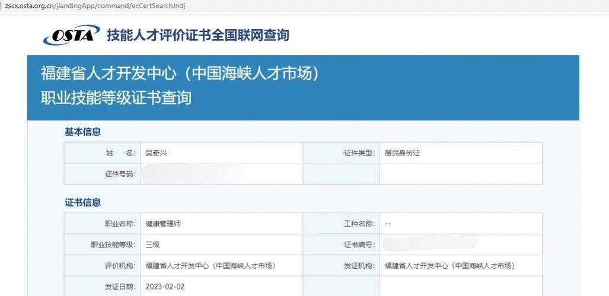Select the name value 吴奇兴
This screenshot has width=609, height=296.
(156, 153)
